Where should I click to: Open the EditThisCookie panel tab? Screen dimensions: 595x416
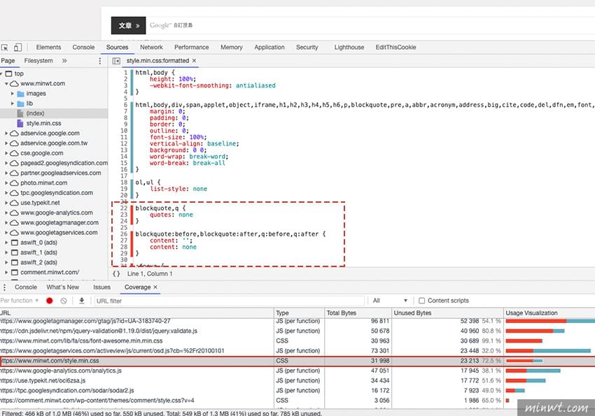(395, 48)
